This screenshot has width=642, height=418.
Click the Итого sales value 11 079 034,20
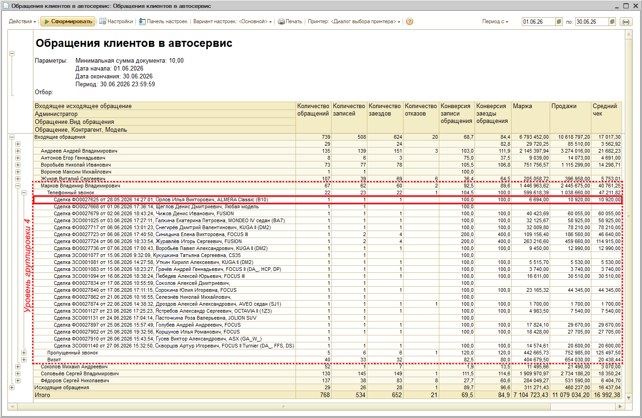click(x=571, y=395)
